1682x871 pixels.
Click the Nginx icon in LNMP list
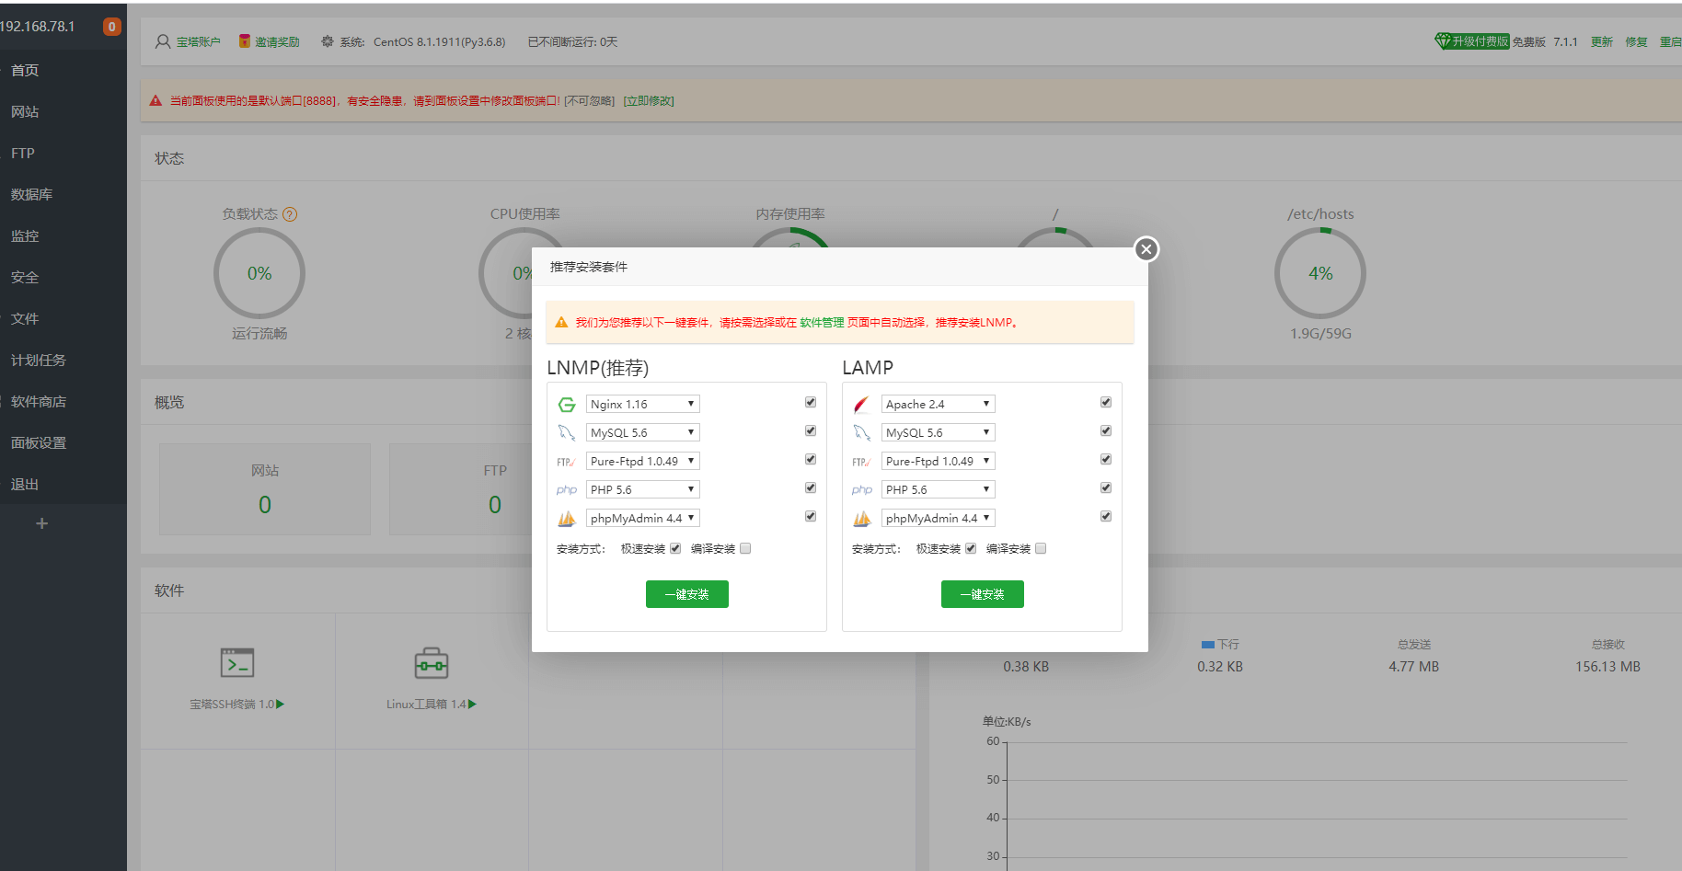pos(567,405)
